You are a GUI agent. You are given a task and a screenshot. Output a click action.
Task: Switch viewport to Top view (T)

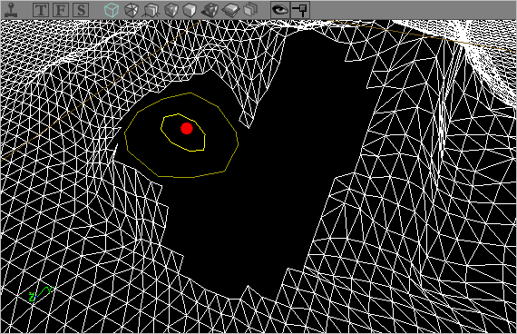[41, 10]
